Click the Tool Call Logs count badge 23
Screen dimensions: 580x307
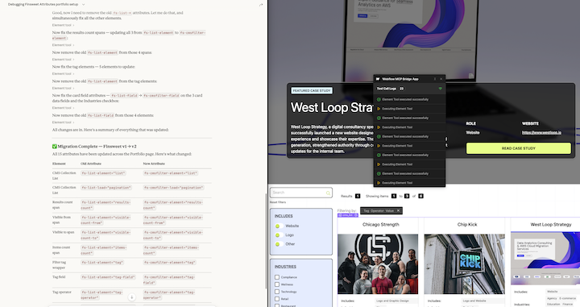click(x=401, y=89)
